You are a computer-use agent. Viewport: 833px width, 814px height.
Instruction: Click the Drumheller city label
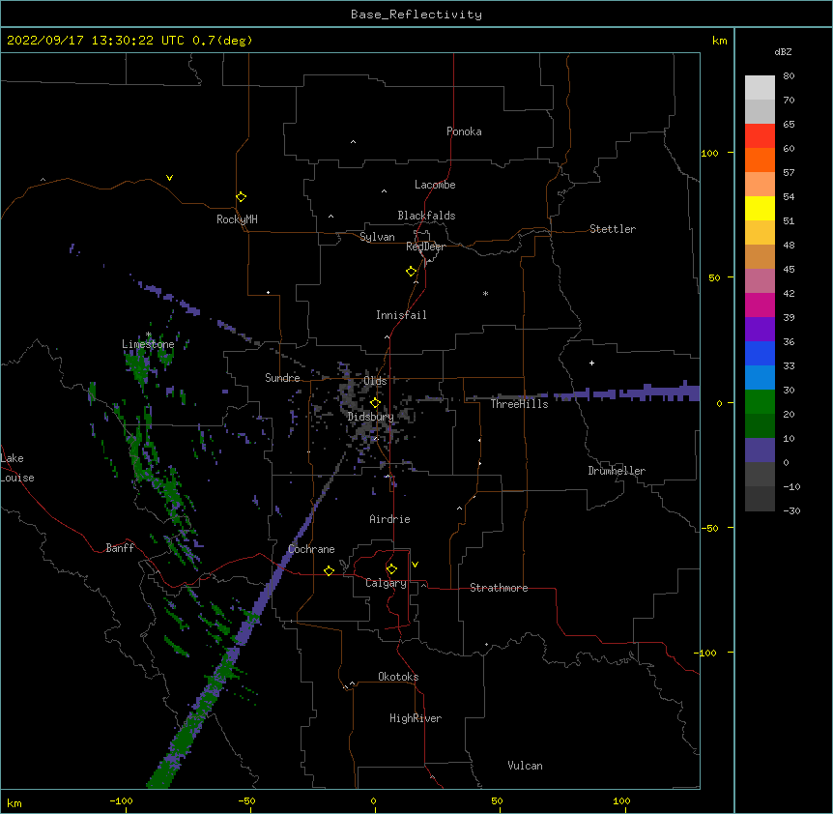[617, 471]
